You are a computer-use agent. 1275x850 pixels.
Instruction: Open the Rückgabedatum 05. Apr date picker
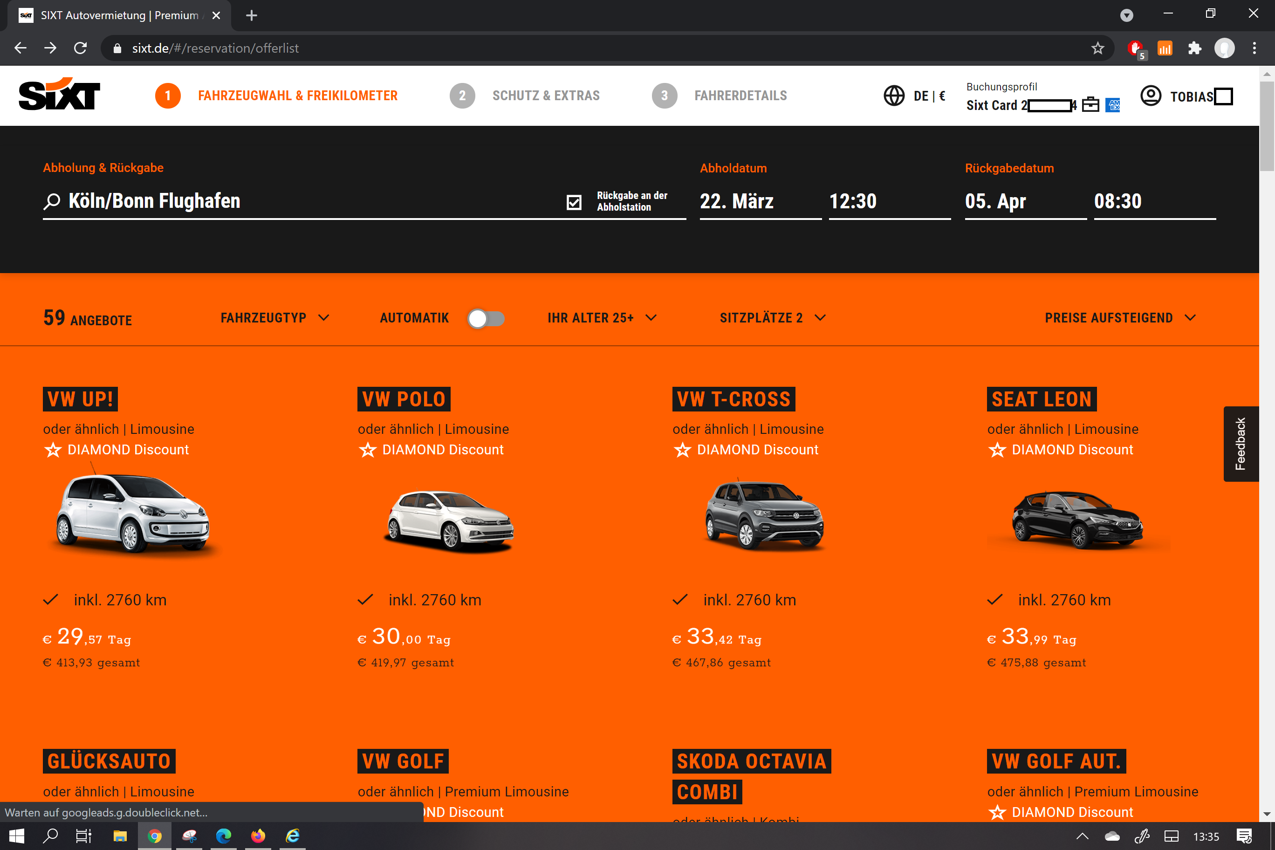1026,202
